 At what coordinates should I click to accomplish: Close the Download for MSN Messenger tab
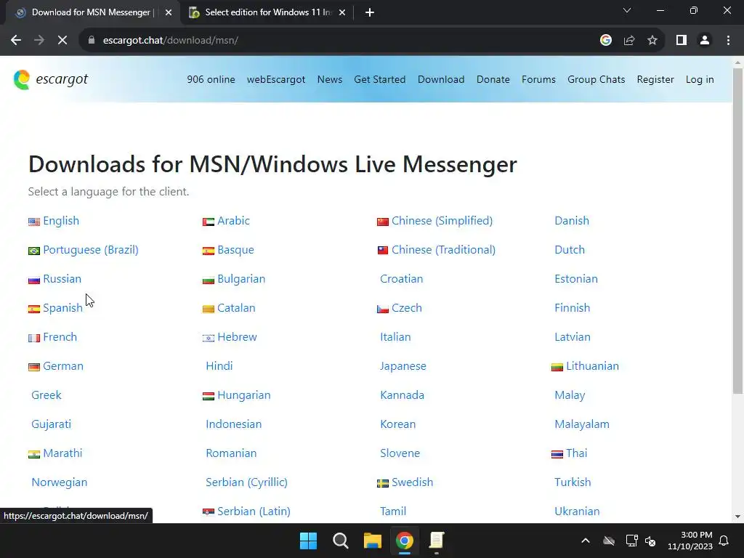[x=169, y=12]
